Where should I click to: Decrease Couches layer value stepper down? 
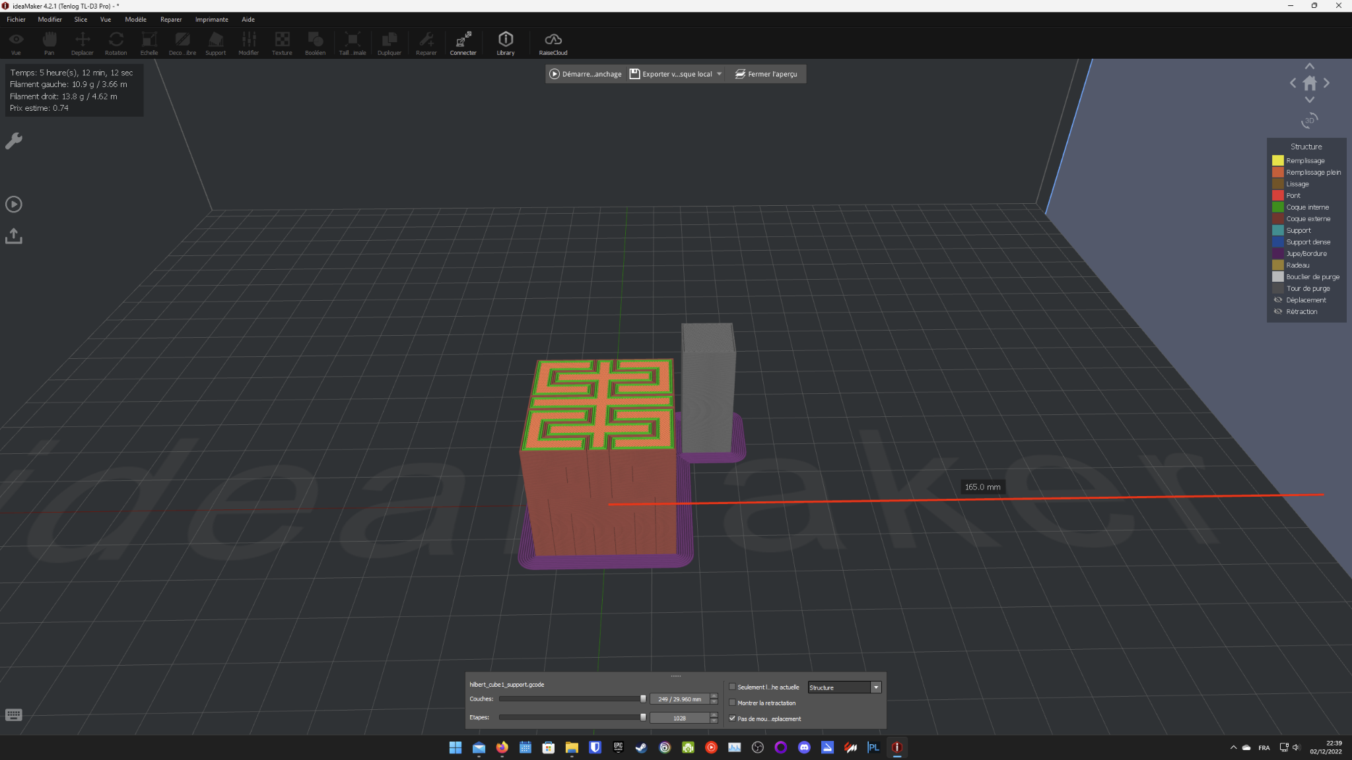[x=714, y=702]
